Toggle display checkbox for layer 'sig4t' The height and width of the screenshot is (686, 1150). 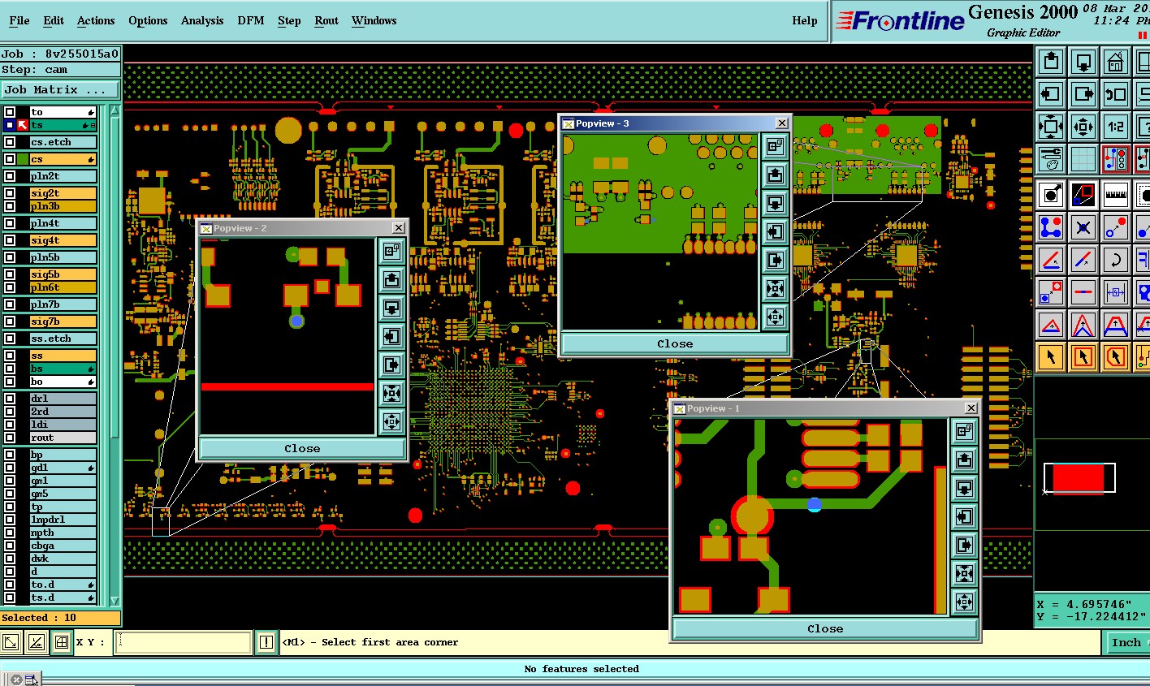[x=10, y=240]
